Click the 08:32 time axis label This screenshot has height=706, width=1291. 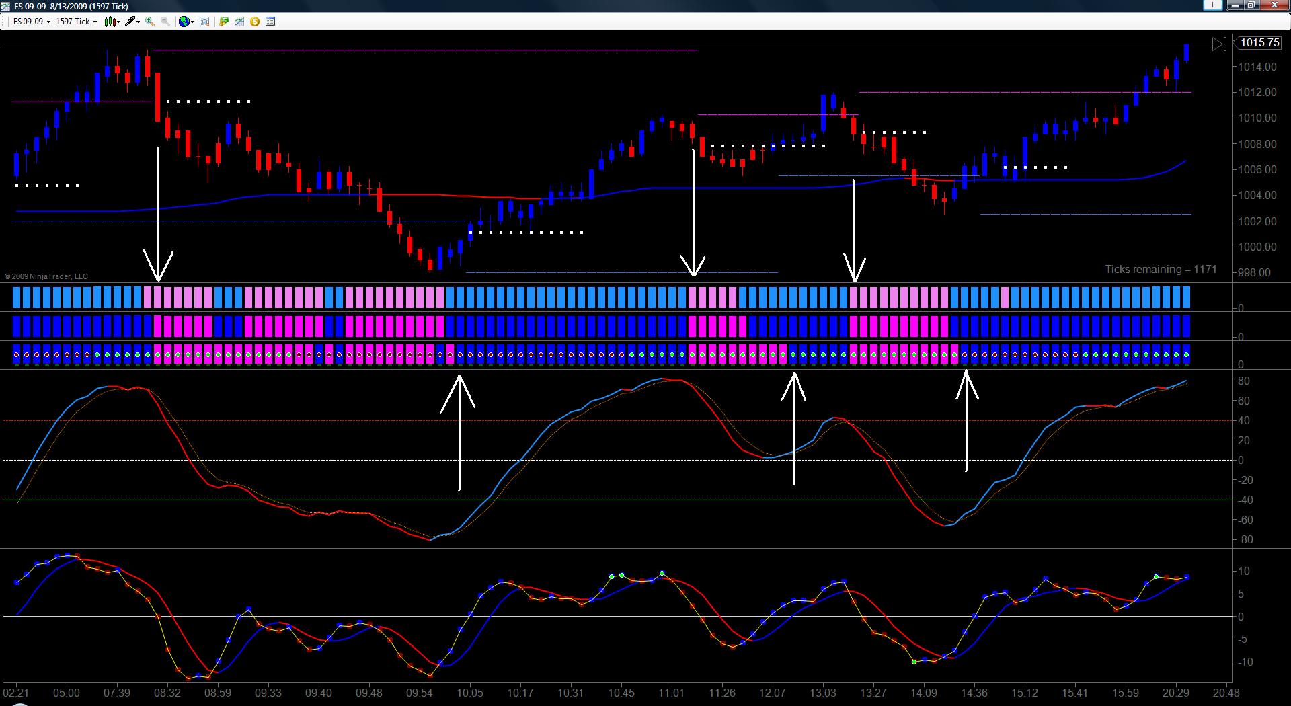[167, 693]
